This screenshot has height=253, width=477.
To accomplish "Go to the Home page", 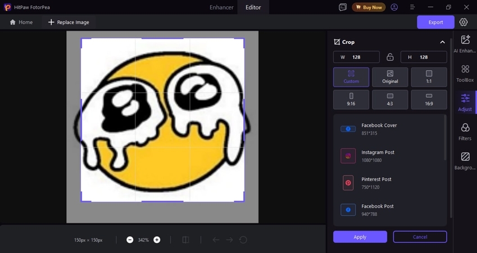I will click(21, 22).
